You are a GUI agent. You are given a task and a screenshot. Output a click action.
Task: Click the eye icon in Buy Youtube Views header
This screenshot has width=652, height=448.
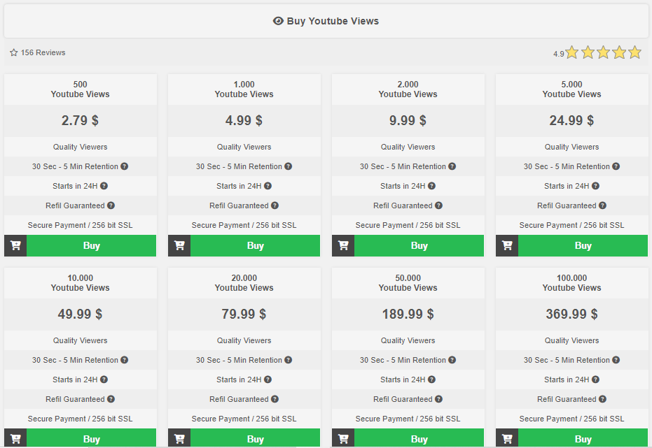point(278,21)
